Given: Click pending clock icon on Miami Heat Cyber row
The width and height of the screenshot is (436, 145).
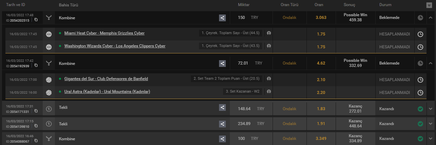Looking at the screenshot, I should point(420,34).
